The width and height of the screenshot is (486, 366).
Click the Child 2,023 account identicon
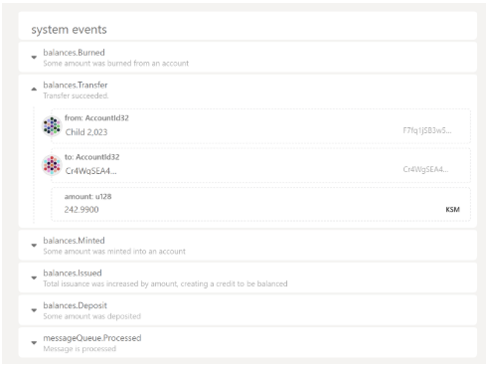click(x=52, y=125)
